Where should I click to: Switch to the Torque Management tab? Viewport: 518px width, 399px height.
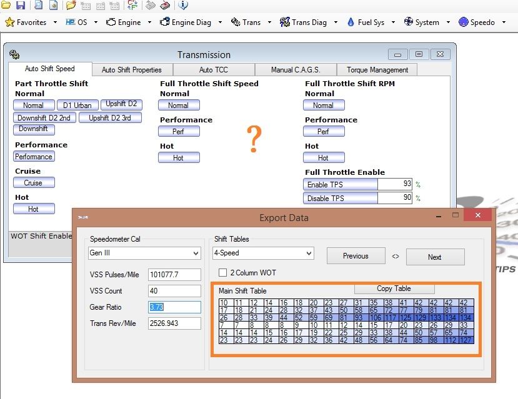pyautogui.click(x=377, y=69)
